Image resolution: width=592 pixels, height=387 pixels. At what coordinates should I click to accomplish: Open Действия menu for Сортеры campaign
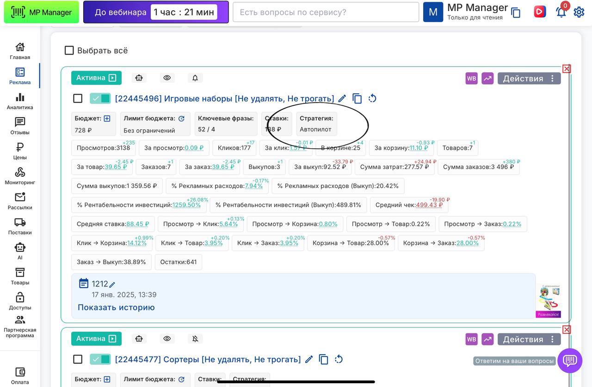click(x=529, y=339)
